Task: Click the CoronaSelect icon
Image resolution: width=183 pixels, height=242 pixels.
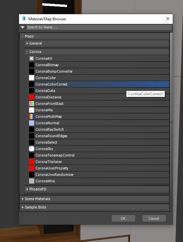Action: pos(32,142)
